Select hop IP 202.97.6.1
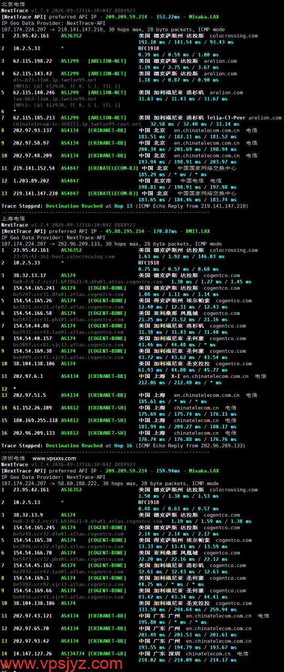This screenshot has height=672, width=284. point(28,376)
